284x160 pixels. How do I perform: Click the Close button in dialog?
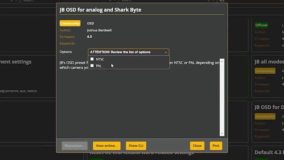[197, 146]
